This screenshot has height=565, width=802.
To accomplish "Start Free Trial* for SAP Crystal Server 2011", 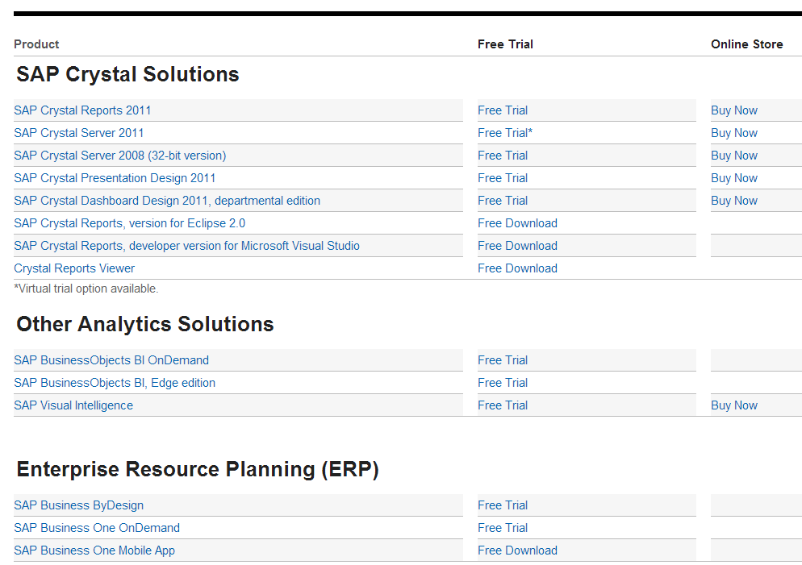I will (x=505, y=133).
